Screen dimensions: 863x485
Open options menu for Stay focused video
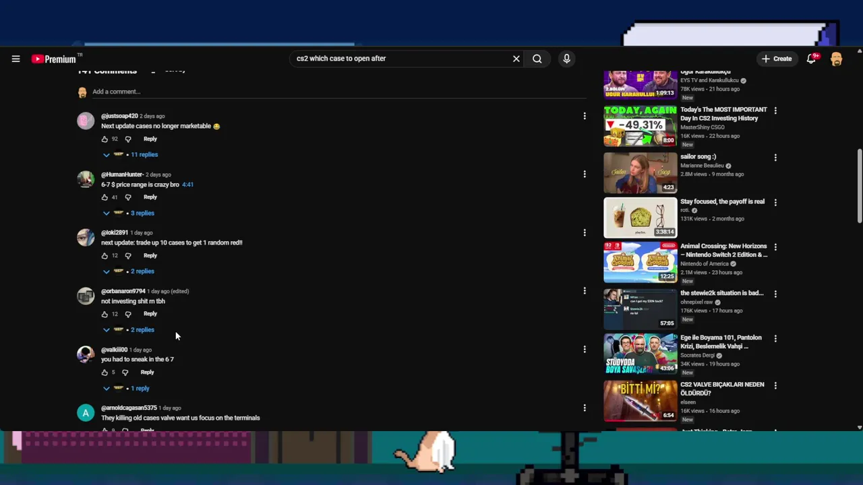point(775,202)
